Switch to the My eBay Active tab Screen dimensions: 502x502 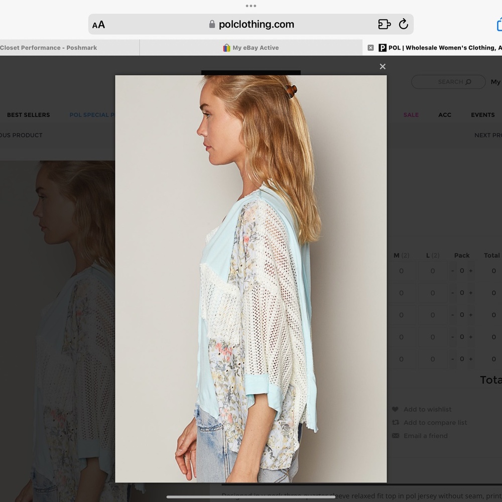(x=250, y=48)
